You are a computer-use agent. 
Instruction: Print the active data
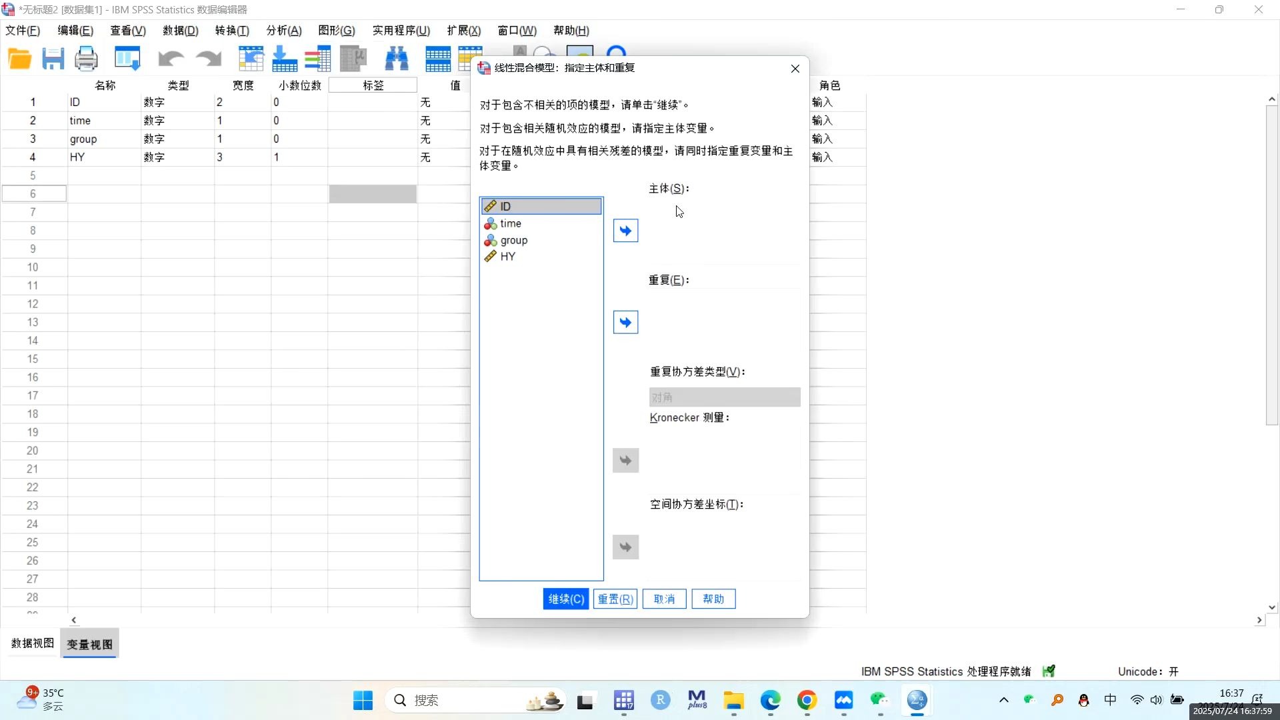click(x=86, y=59)
